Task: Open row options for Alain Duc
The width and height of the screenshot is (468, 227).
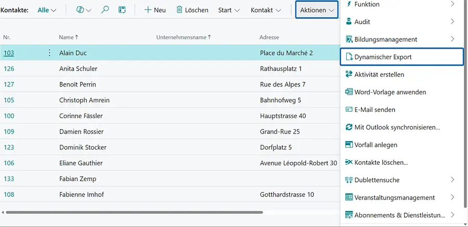Action: click(49, 53)
